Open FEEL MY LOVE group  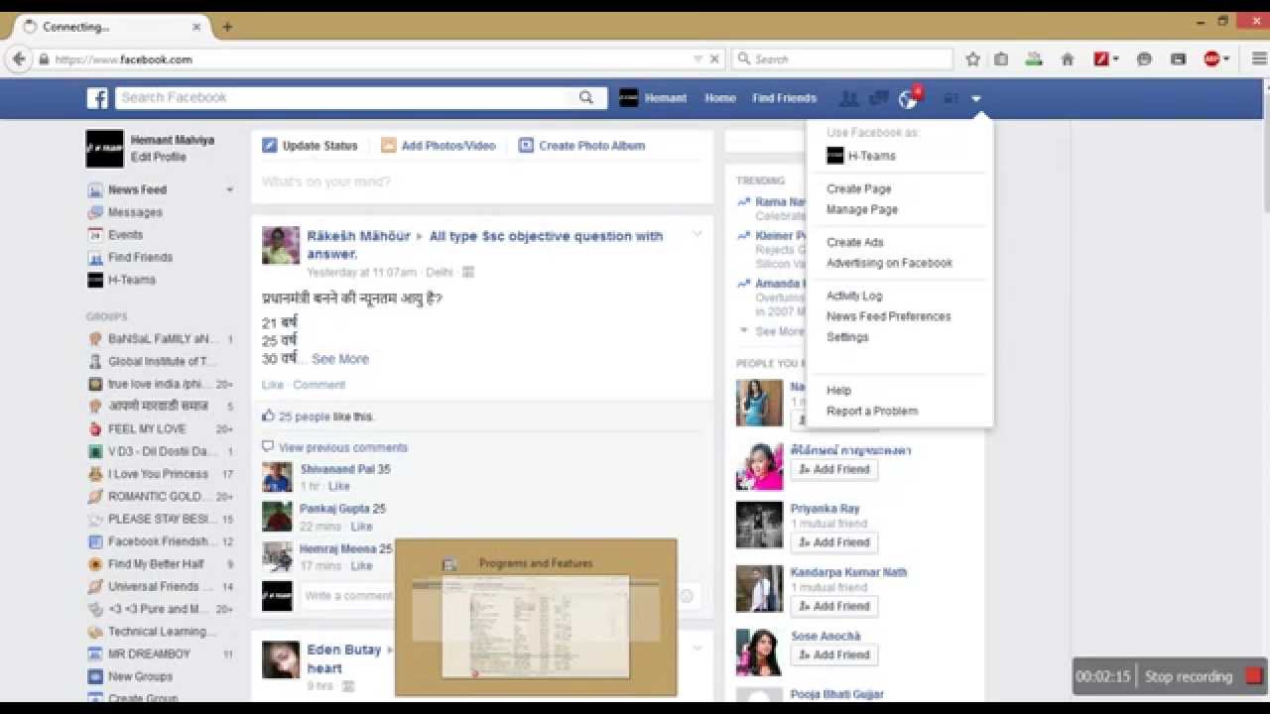tap(147, 428)
